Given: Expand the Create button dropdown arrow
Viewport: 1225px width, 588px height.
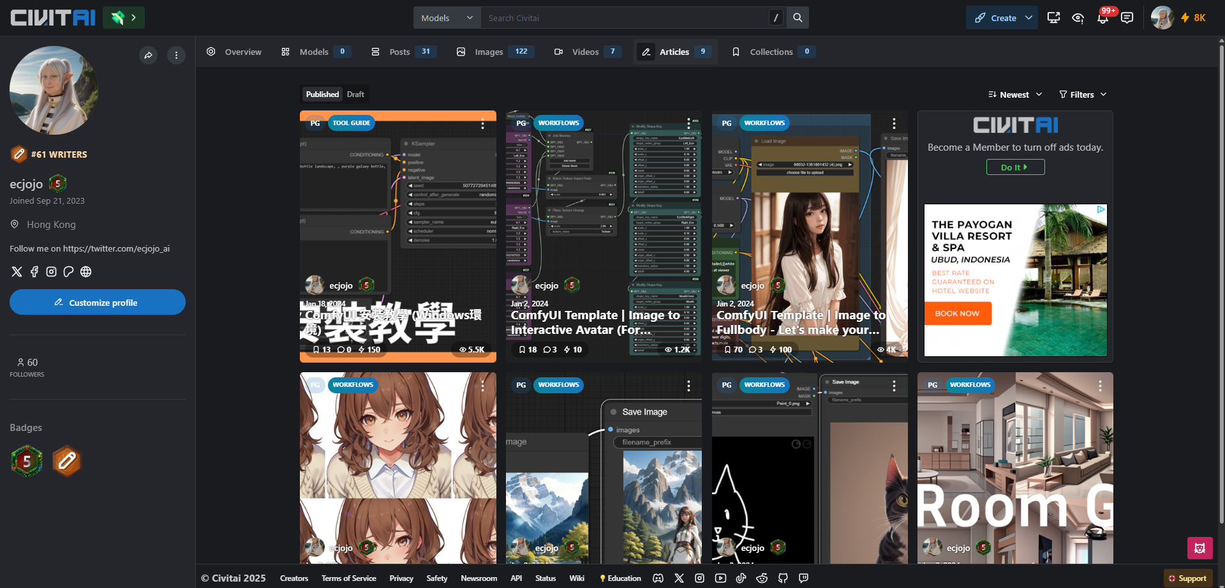Looking at the screenshot, I should tap(1028, 18).
